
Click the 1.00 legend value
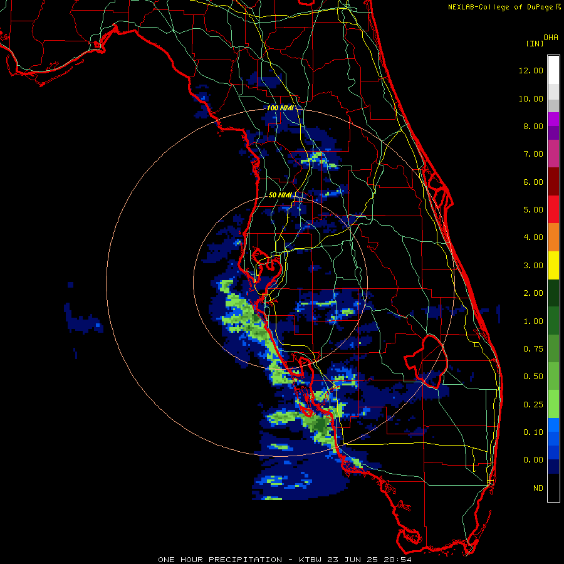click(x=533, y=321)
